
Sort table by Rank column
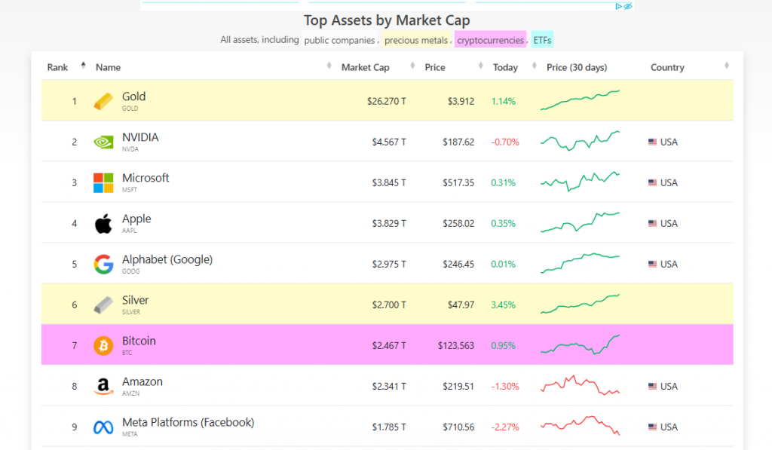(x=58, y=67)
